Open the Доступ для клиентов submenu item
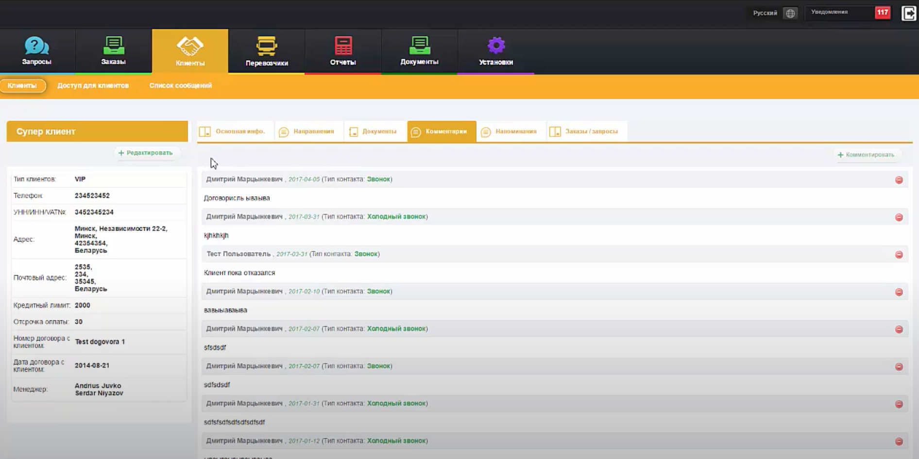Image resolution: width=919 pixels, height=459 pixels. click(93, 85)
